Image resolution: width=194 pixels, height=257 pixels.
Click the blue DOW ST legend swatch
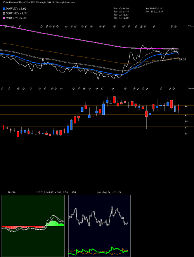tap(4, 9)
